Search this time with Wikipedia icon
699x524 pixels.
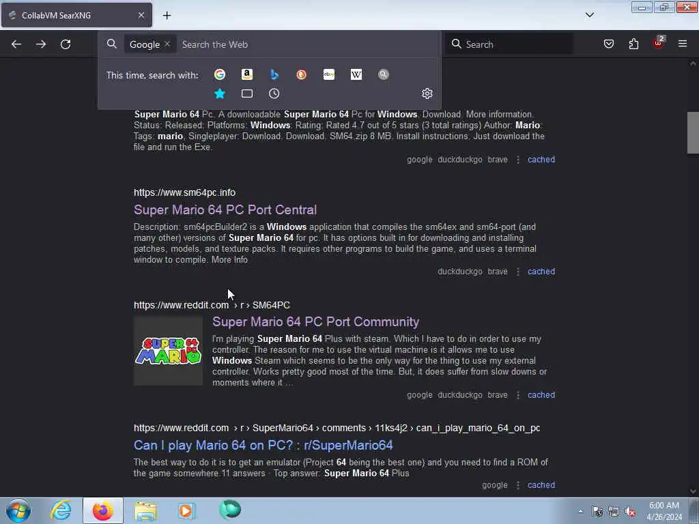click(356, 74)
